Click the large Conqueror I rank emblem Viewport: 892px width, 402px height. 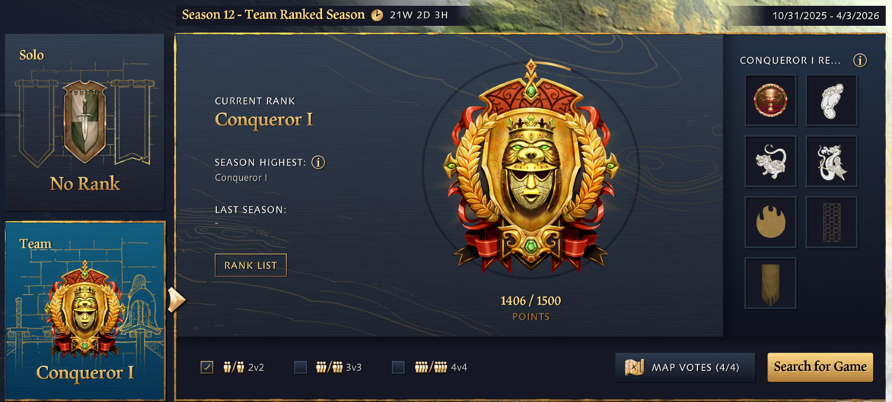point(531,167)
